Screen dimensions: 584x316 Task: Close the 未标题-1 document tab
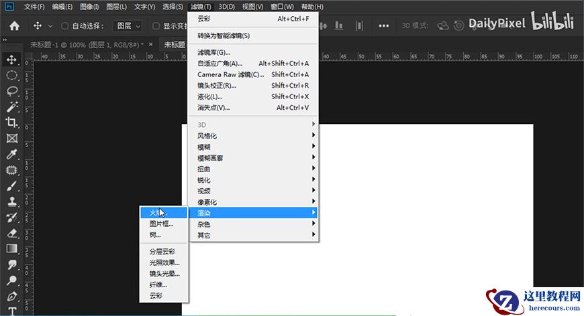(150, 44)
